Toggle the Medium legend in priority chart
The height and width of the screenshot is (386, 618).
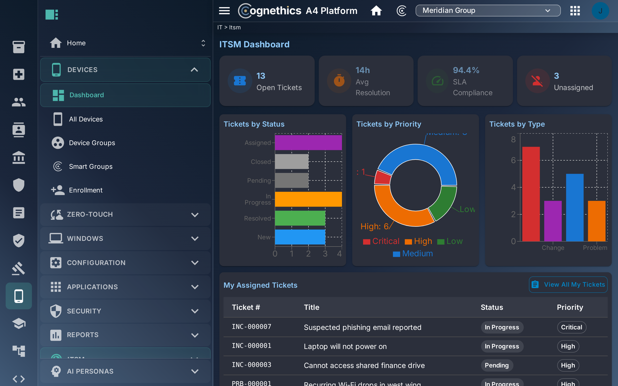413,253
